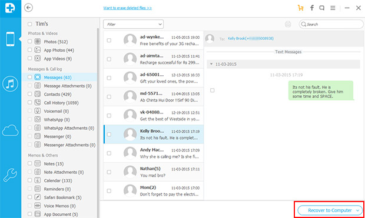Click the Messages speech bubble icon
The image size is (365, 218).
pyautogui.click(x=38, y=77)
